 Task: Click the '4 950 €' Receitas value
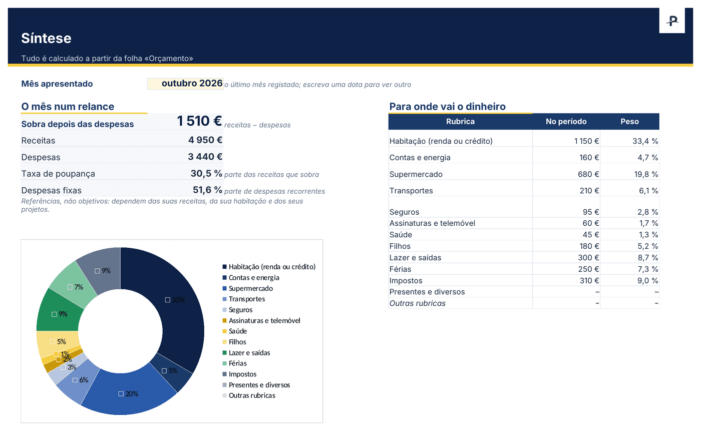click(205, 140)
